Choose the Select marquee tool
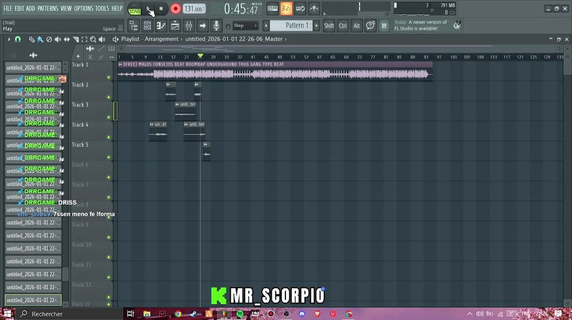This screenshot has height=320, width=572. [x=84, y=39]
